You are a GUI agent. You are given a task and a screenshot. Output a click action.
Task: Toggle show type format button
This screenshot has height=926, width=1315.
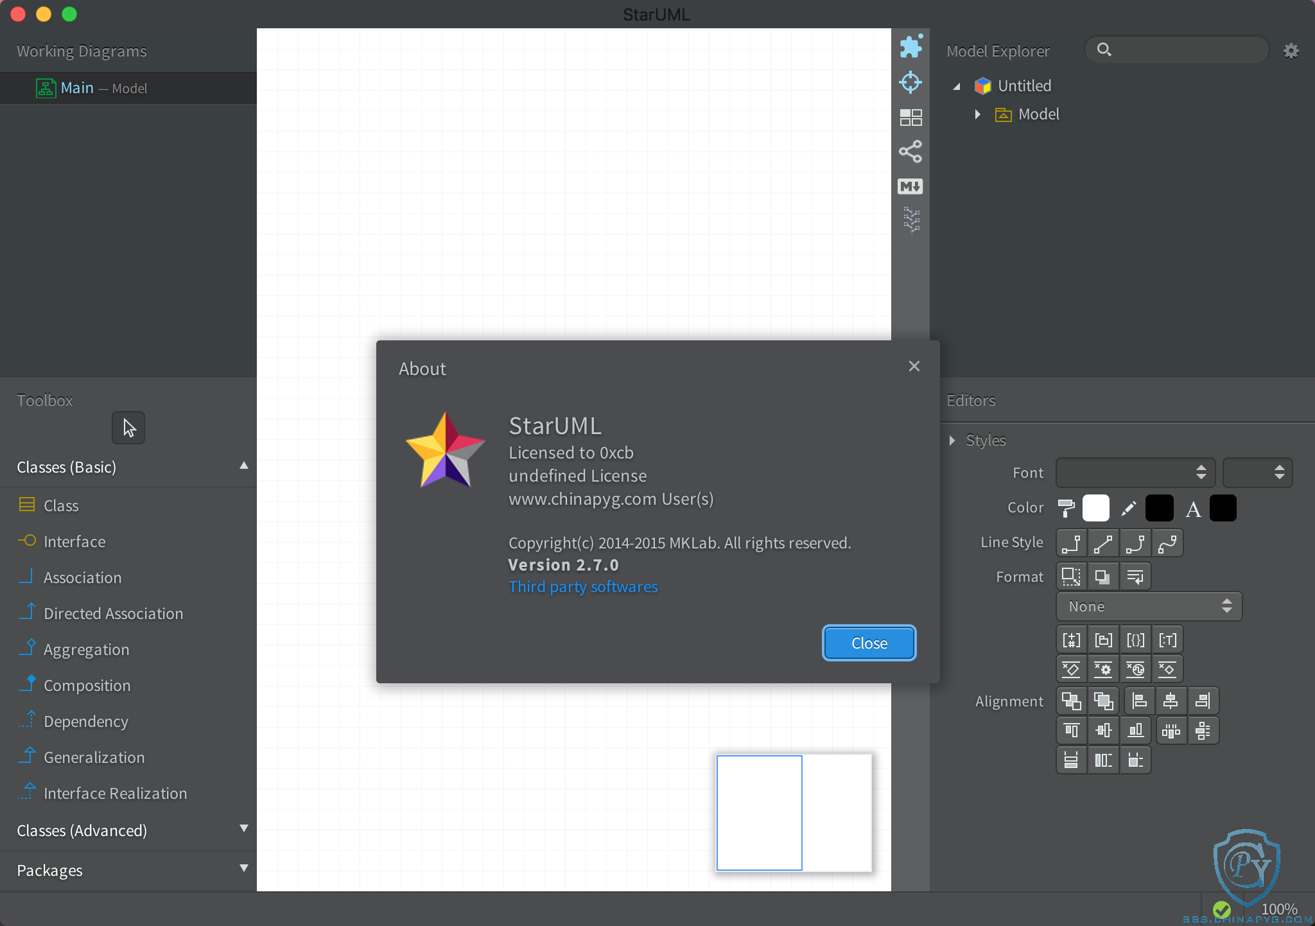click(1167, 640)
